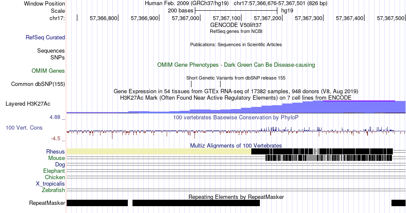Select the Chicken alignment row label

tap(55, 177)
